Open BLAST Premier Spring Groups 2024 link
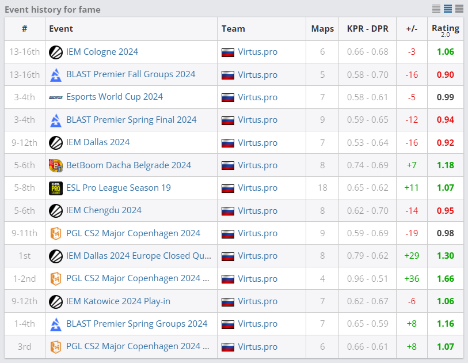The image size is (468, 363). 136,324
